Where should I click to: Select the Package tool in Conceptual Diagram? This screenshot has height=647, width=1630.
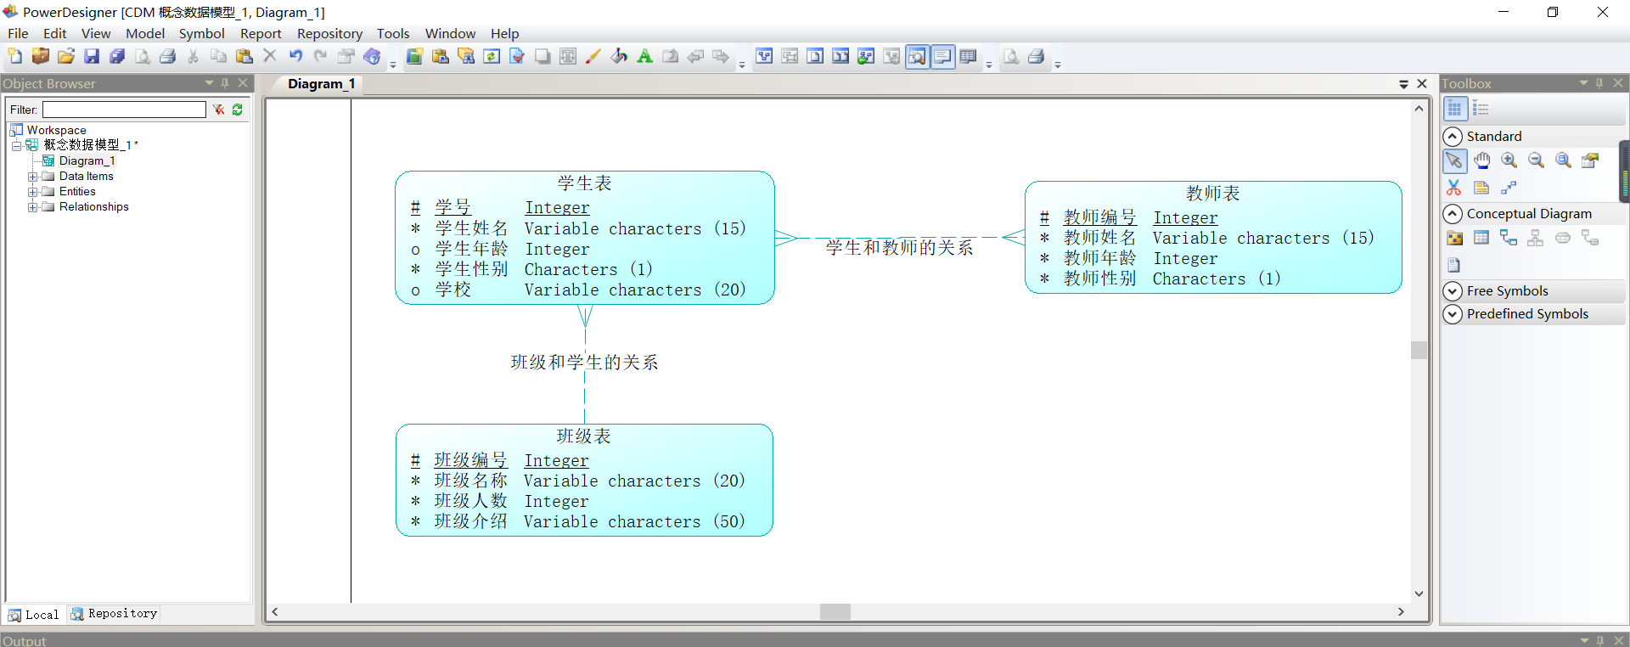(1454, 238)
